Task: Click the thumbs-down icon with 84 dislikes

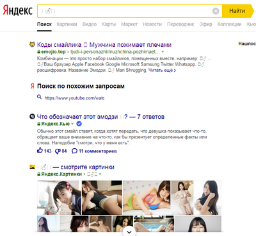Action: pos(58,151)
